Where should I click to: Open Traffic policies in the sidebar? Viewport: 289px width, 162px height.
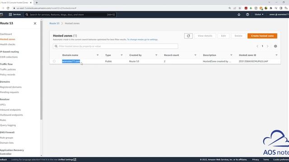click(8, 69)
